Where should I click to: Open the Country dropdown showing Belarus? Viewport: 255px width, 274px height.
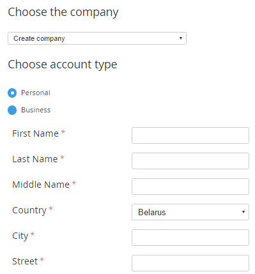point(190,212)
